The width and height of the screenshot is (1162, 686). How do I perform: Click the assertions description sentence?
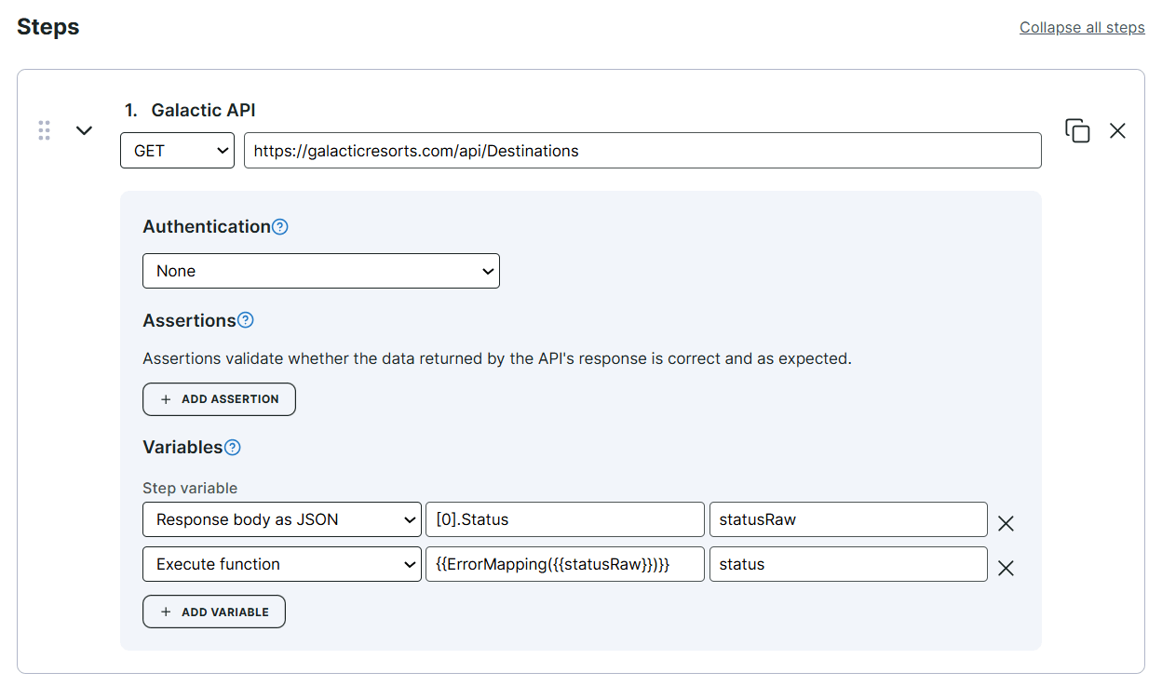pos(497,358)
